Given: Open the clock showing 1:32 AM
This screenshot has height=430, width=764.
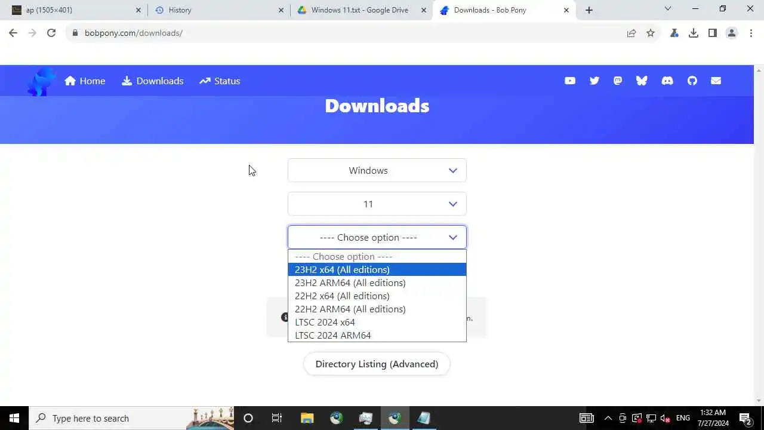Looking at the screenshot, I should 713,418.
